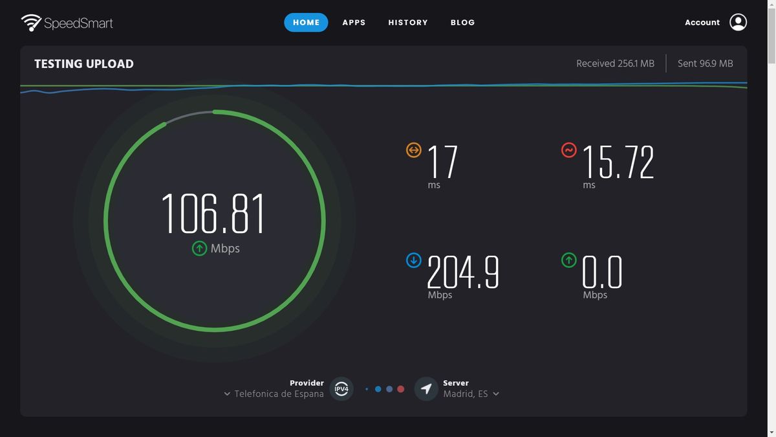
Task: Click the Server navigation arrow icon
Action: 426,388
